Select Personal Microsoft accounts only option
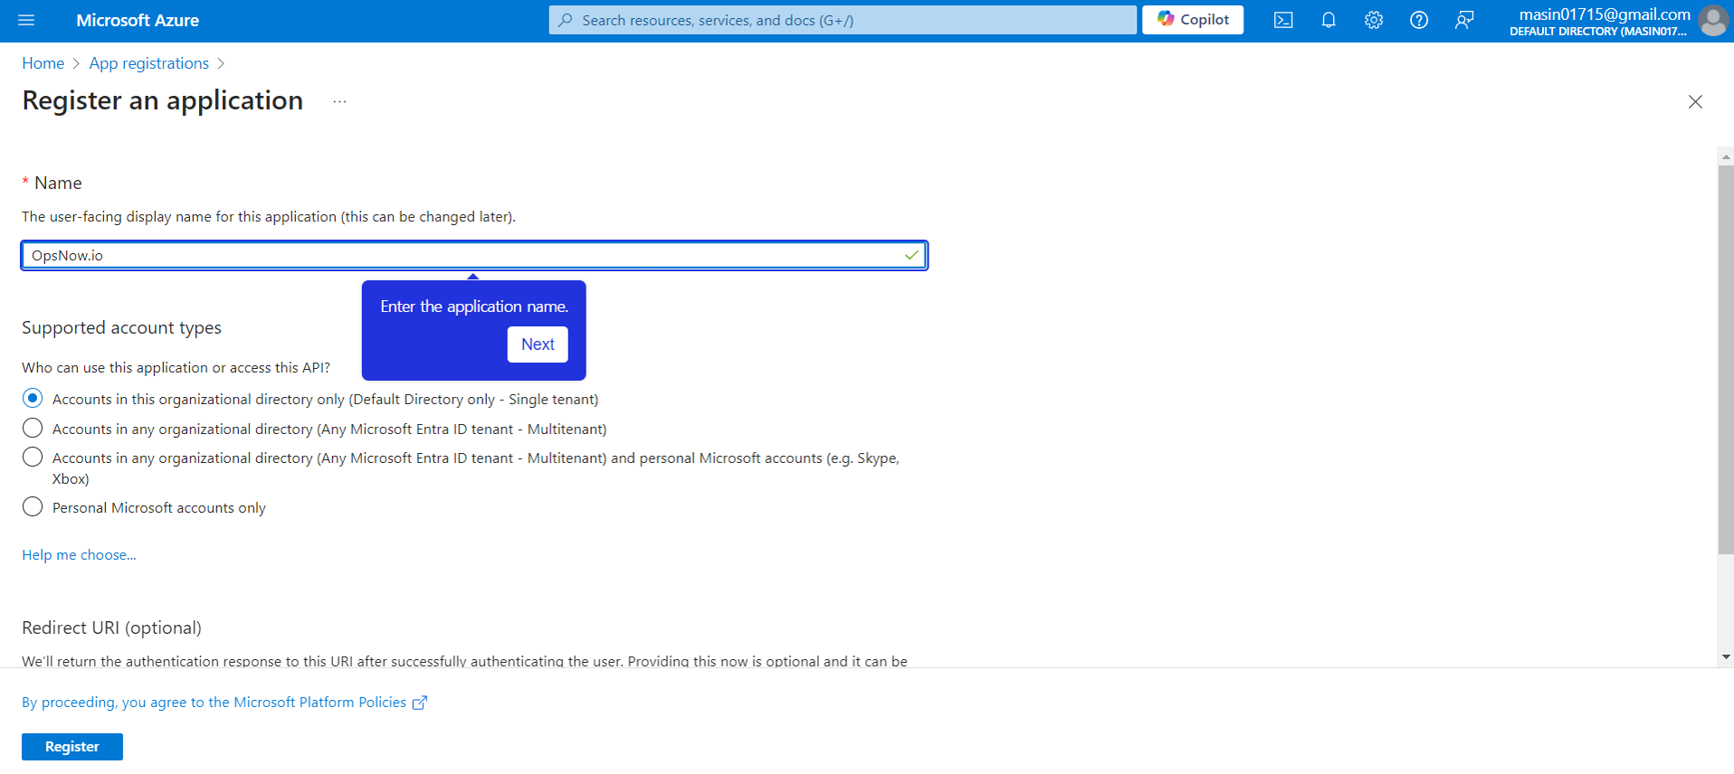1734x774 pixels. 33,507
